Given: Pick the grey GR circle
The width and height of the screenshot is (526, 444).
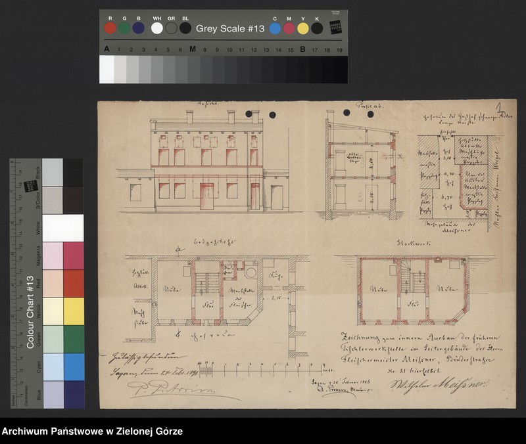Looking at the screenshot, I should [x=171, y=28].
